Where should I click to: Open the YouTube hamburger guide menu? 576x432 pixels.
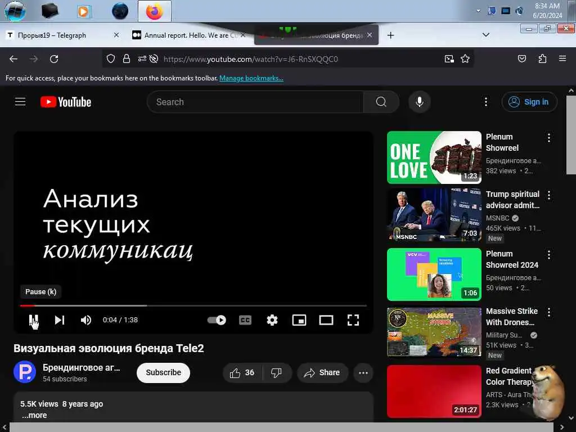tap(20, 102)
